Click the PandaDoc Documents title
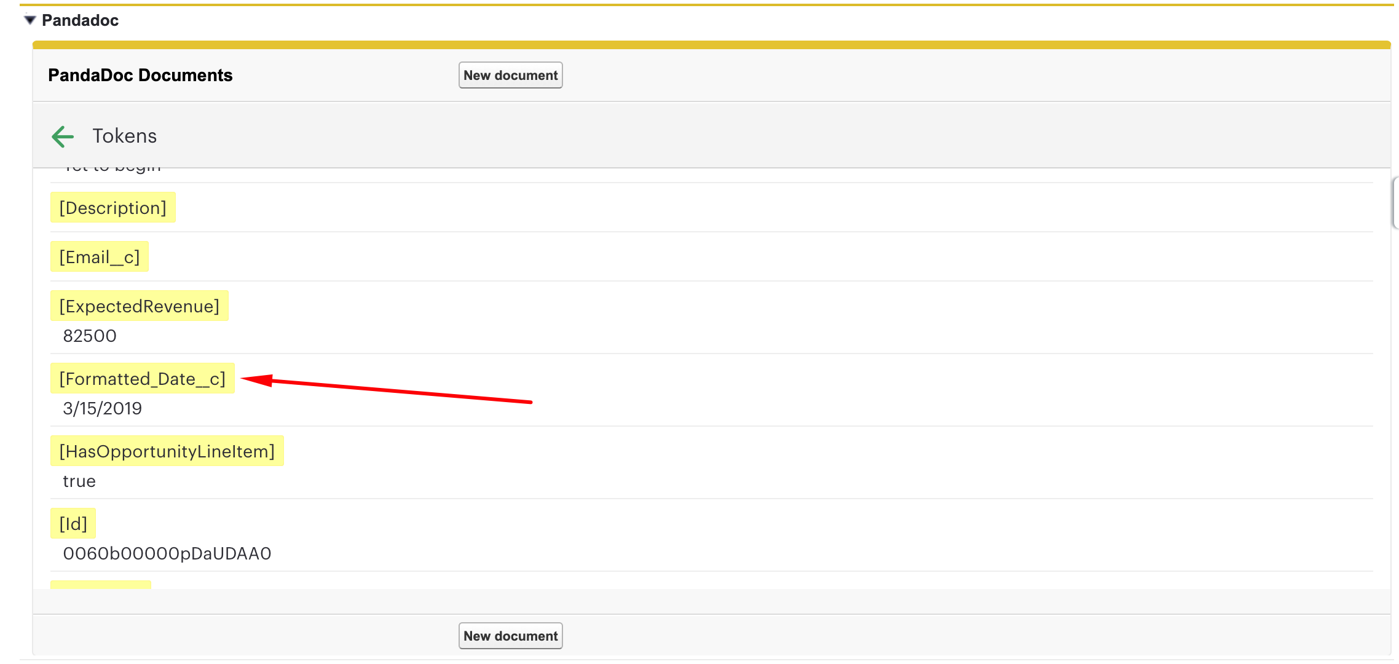Screen dimensions: 1399x664 (x=140, y=75)
